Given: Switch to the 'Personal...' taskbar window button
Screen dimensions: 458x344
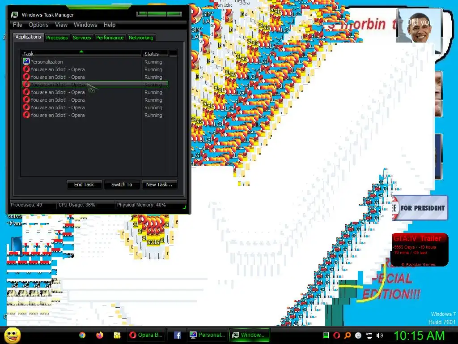Looking at the screenshot, I should click(x=208, y=335).
